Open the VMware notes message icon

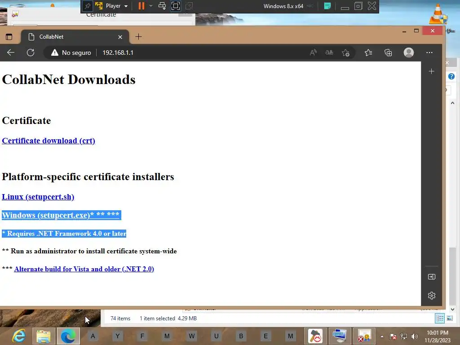(x=327, y=6)
